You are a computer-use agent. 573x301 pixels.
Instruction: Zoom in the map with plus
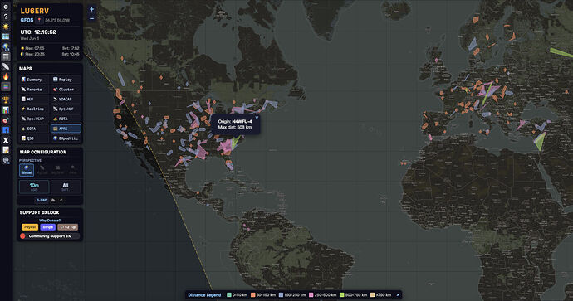pyautogui.click(x=91, y=9)
